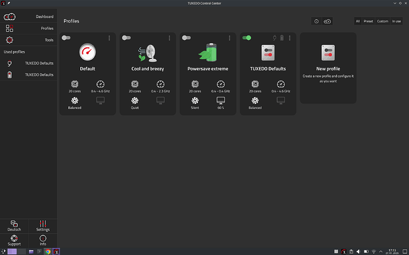Click the battery icon on TUXEDO Defaults card
Screen dimensions: 409x255
coord(282,38)
